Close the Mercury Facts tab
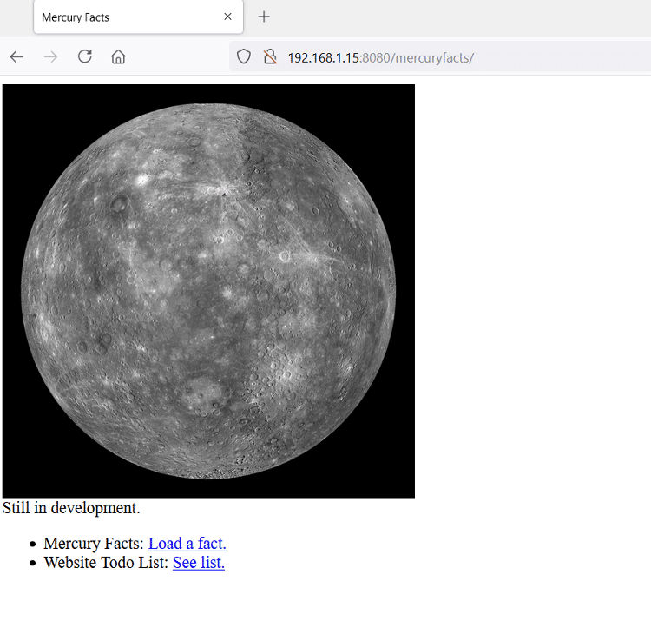The image size is (651, 634). coord(227,17)
